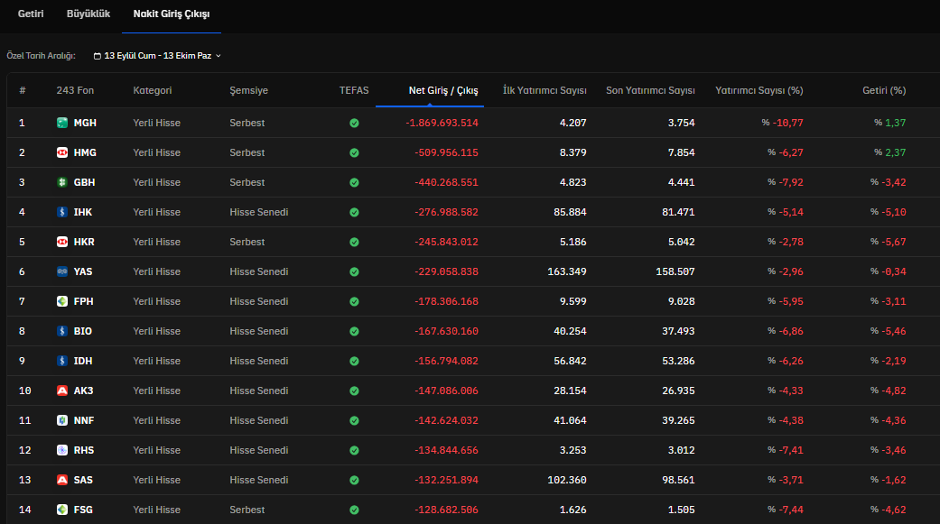Viewport: 940px width, 524px height.
Task: Open the 13 Eylül - 13 Ekim date range dropdown
Action: tap(157, 56)
